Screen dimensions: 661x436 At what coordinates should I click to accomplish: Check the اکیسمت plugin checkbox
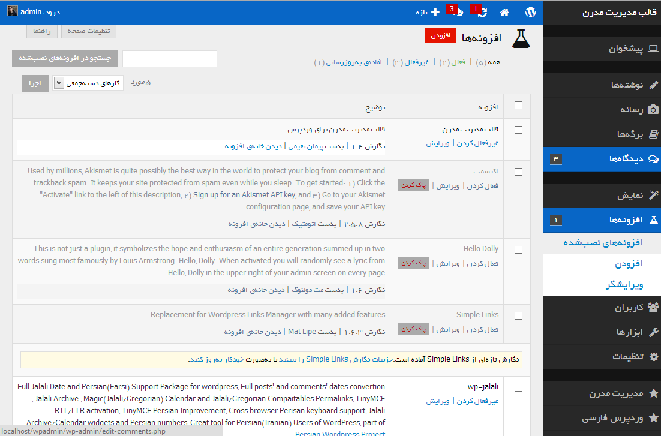pyautogui.click(x=518, y=172)
